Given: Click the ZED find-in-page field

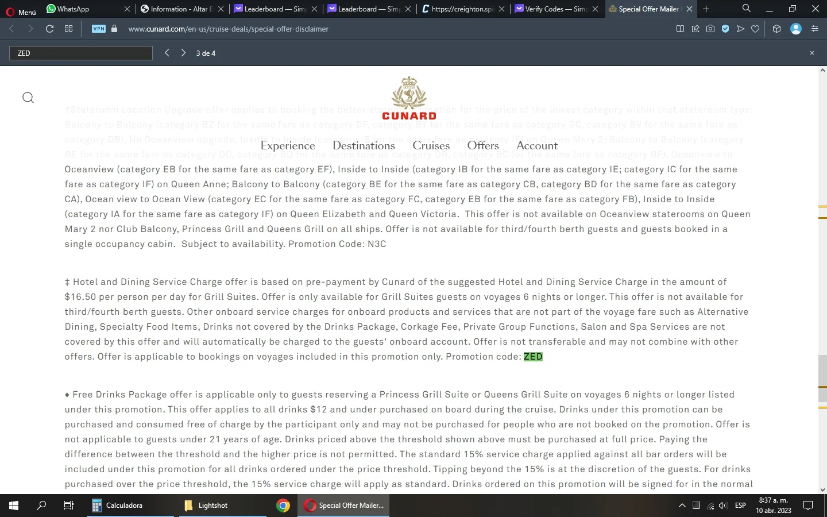Looking at the screenshot, I should [x=81, y=53].
